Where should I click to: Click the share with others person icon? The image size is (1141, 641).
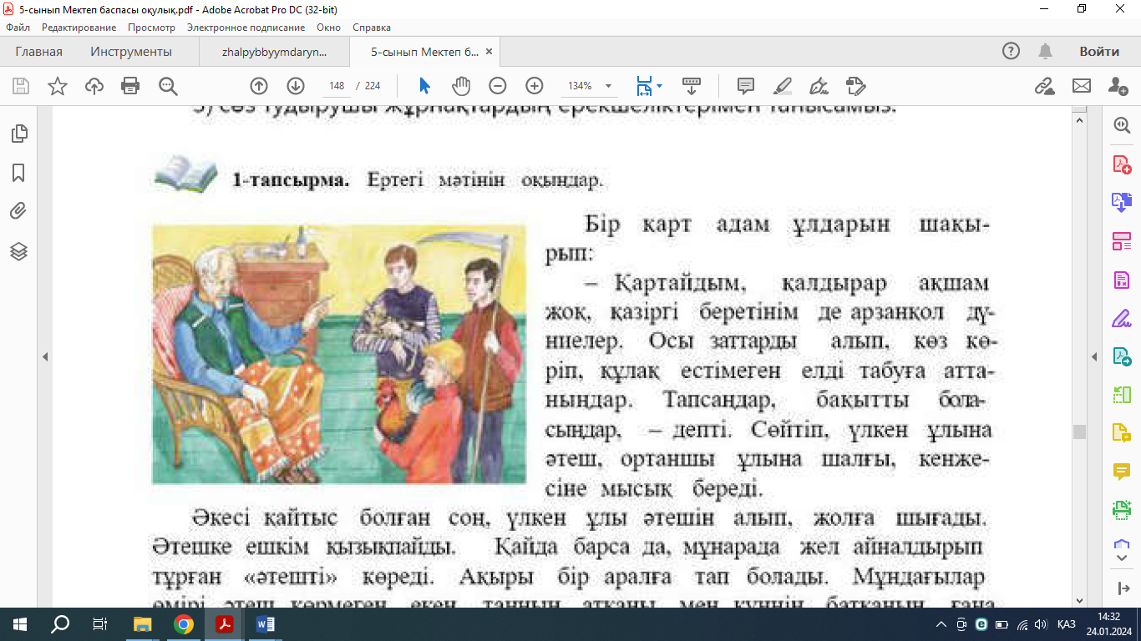tap(1118, 86)
